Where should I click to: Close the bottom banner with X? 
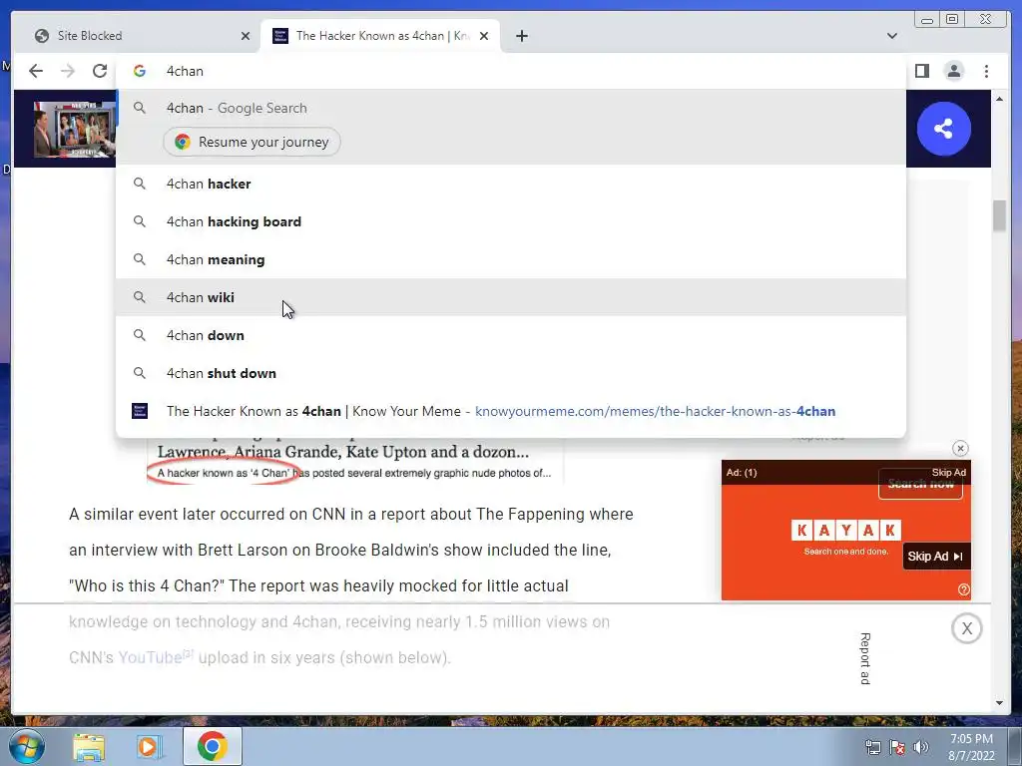coord(966,628)
